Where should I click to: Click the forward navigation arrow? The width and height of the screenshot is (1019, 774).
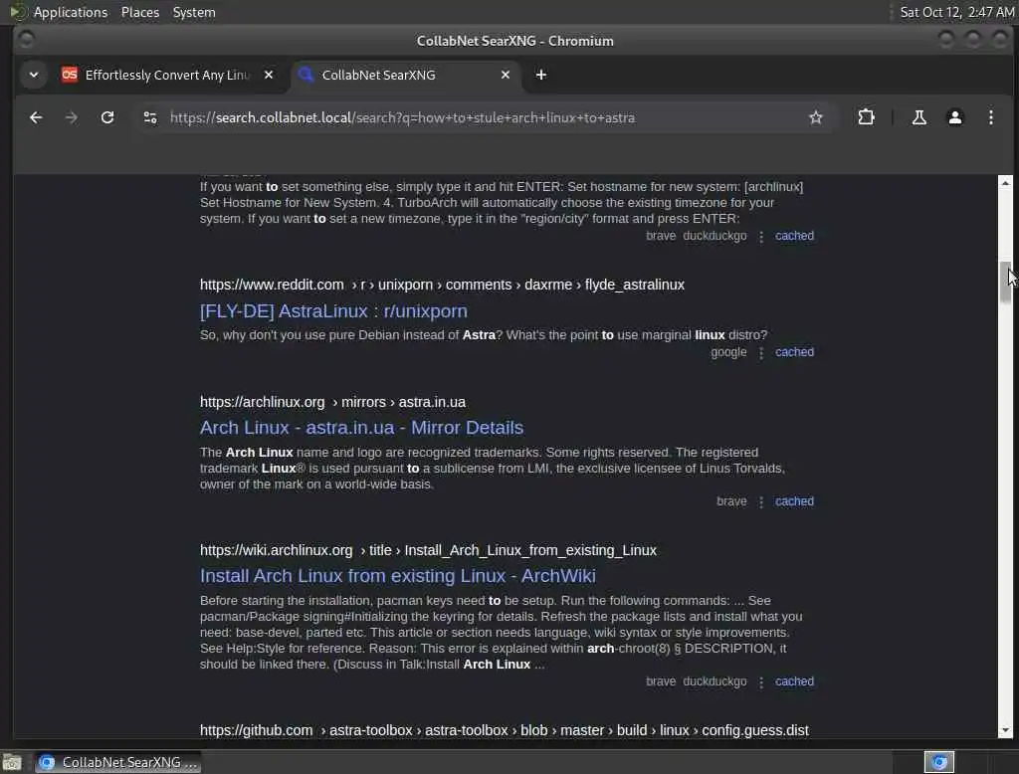point(72,117)
